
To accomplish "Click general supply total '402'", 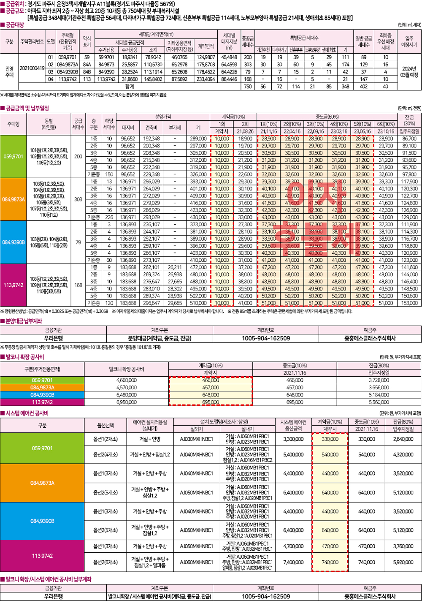I will (x=363, y=86).
